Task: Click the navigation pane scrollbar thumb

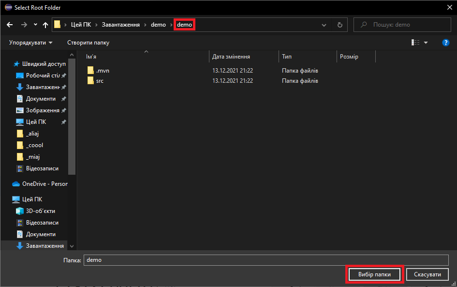Action: click(72, 117)
